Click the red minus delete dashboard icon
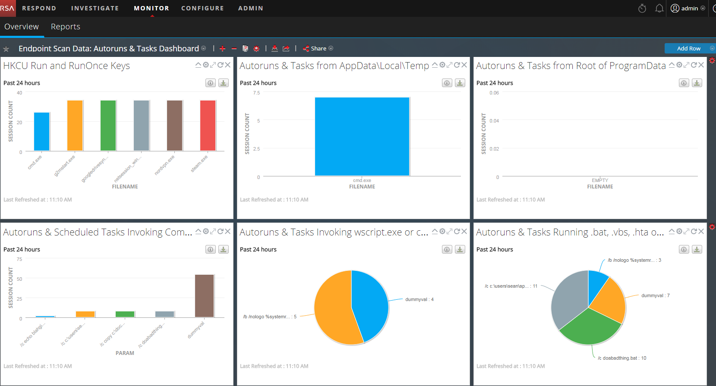Viewport: 716px width, 386px height. click(234, 49)
